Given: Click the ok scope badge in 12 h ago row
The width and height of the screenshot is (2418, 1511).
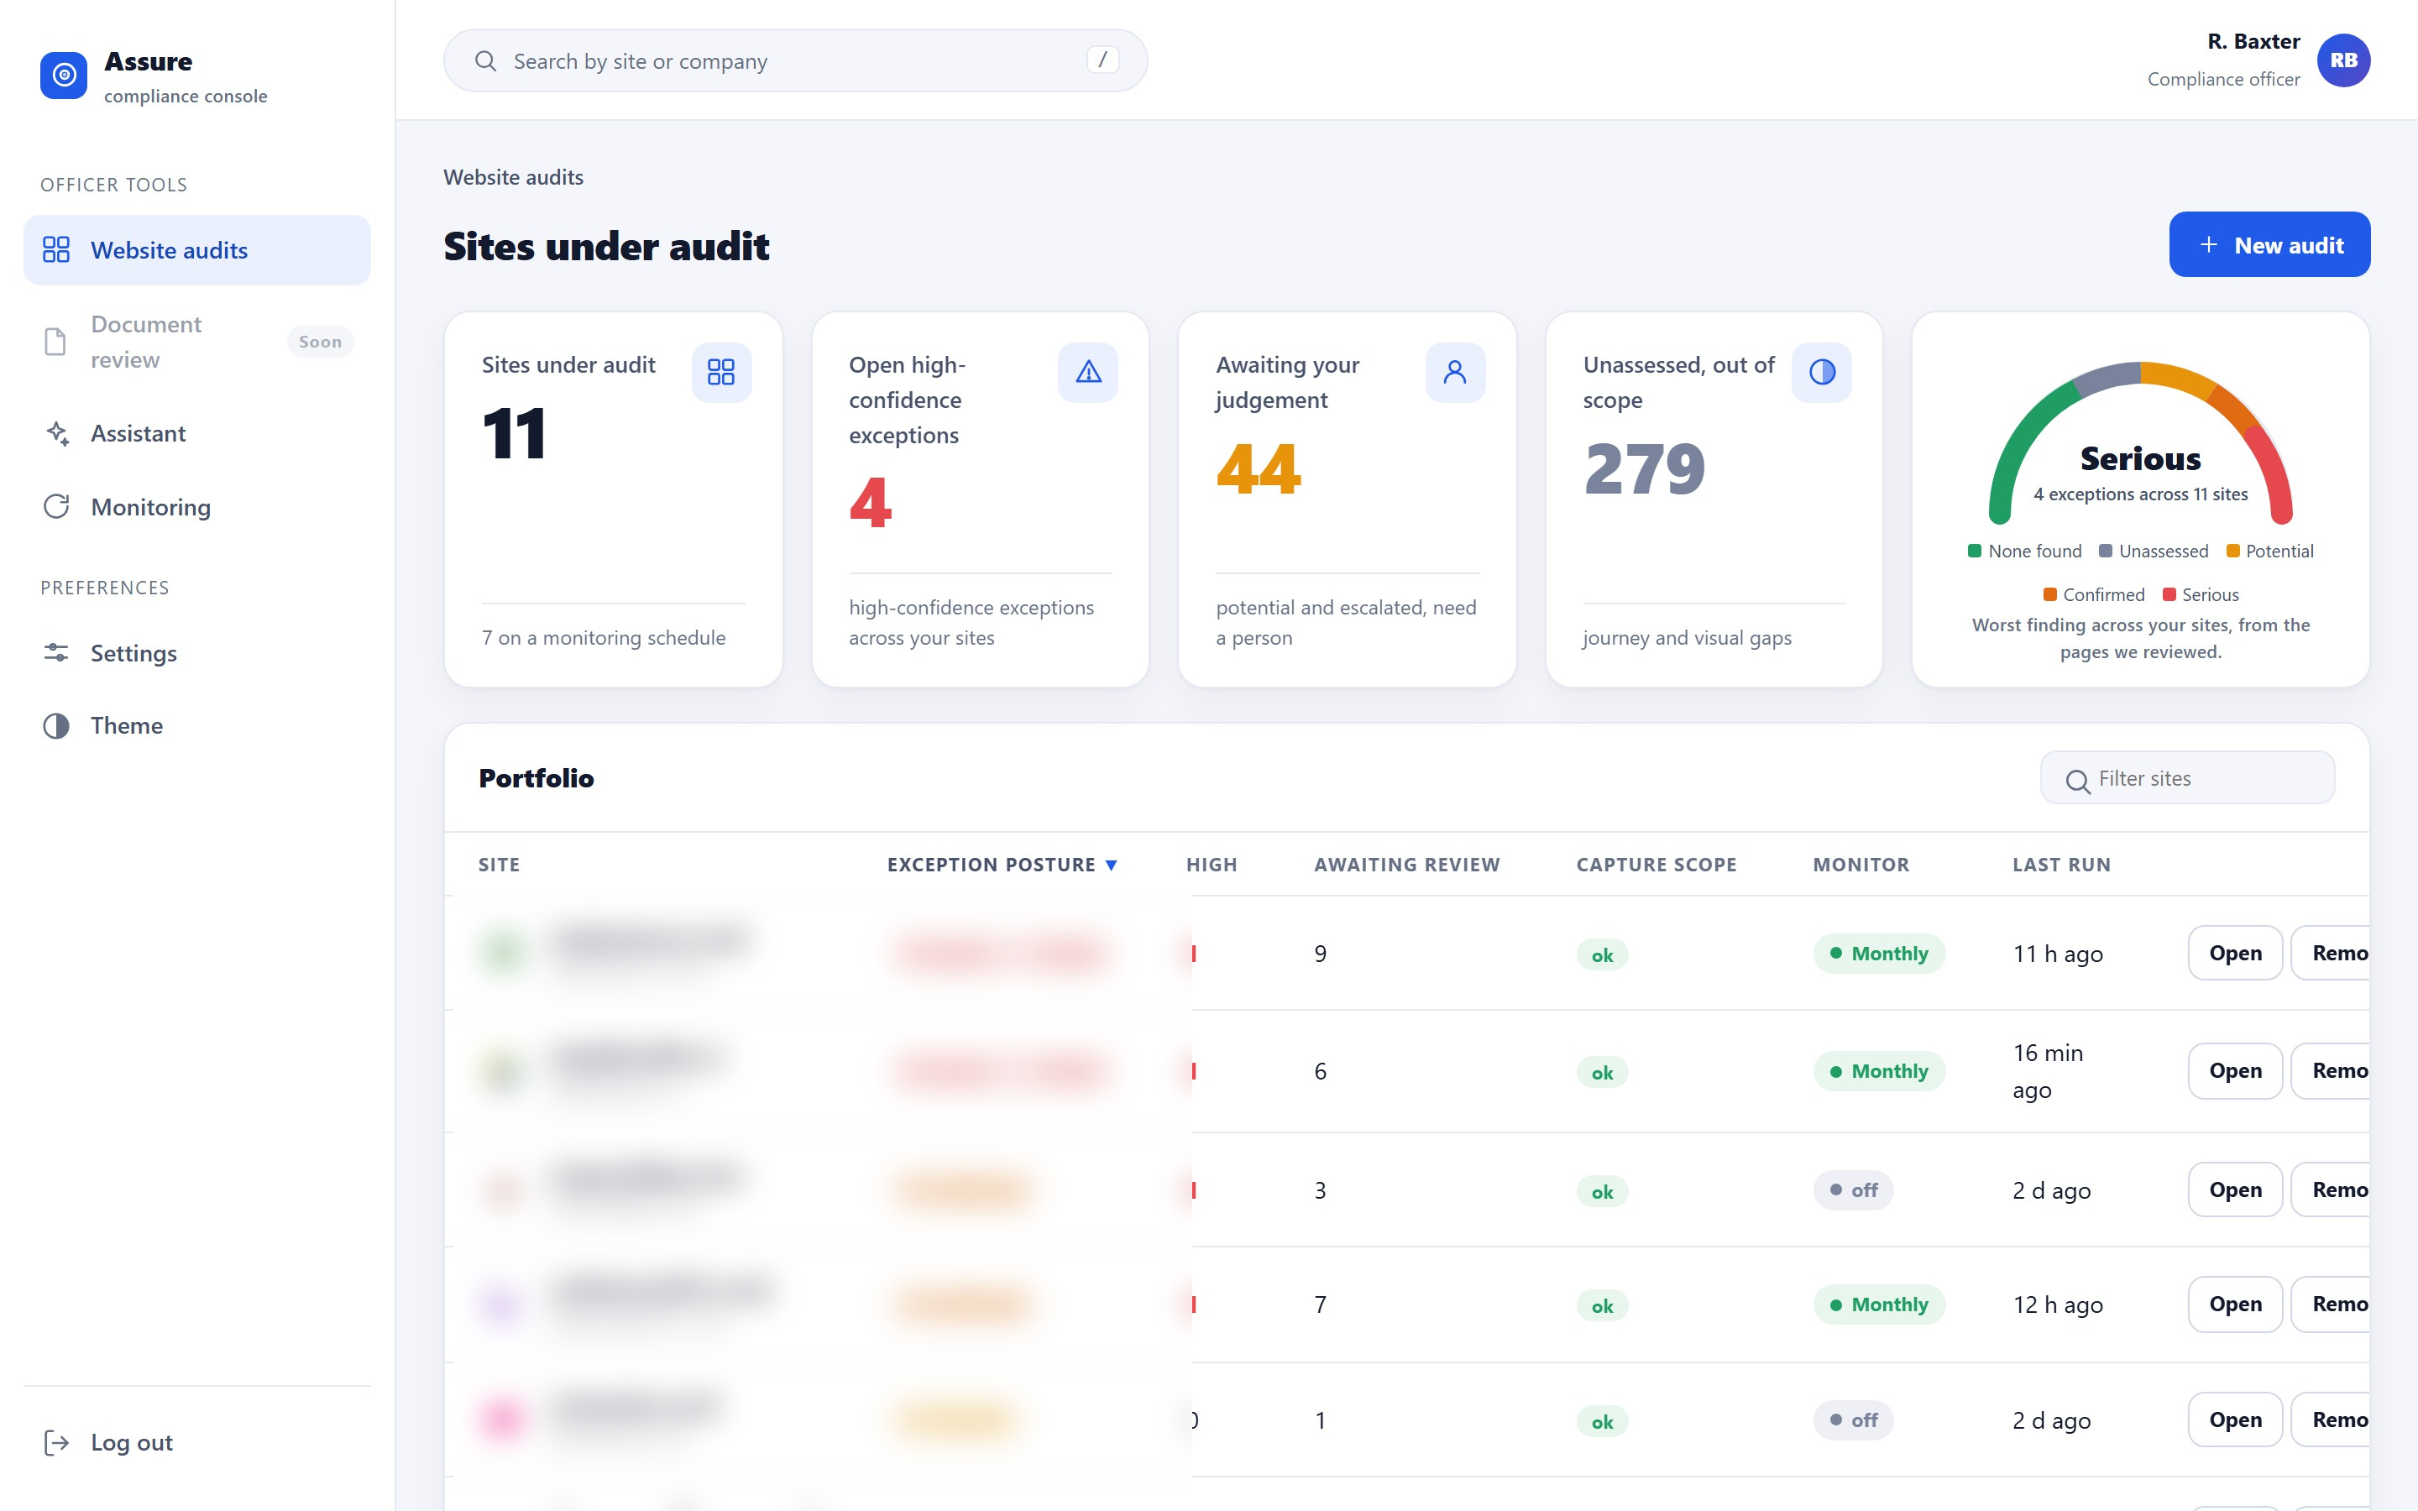Looking at the screenshot, I should 1602,1305.
